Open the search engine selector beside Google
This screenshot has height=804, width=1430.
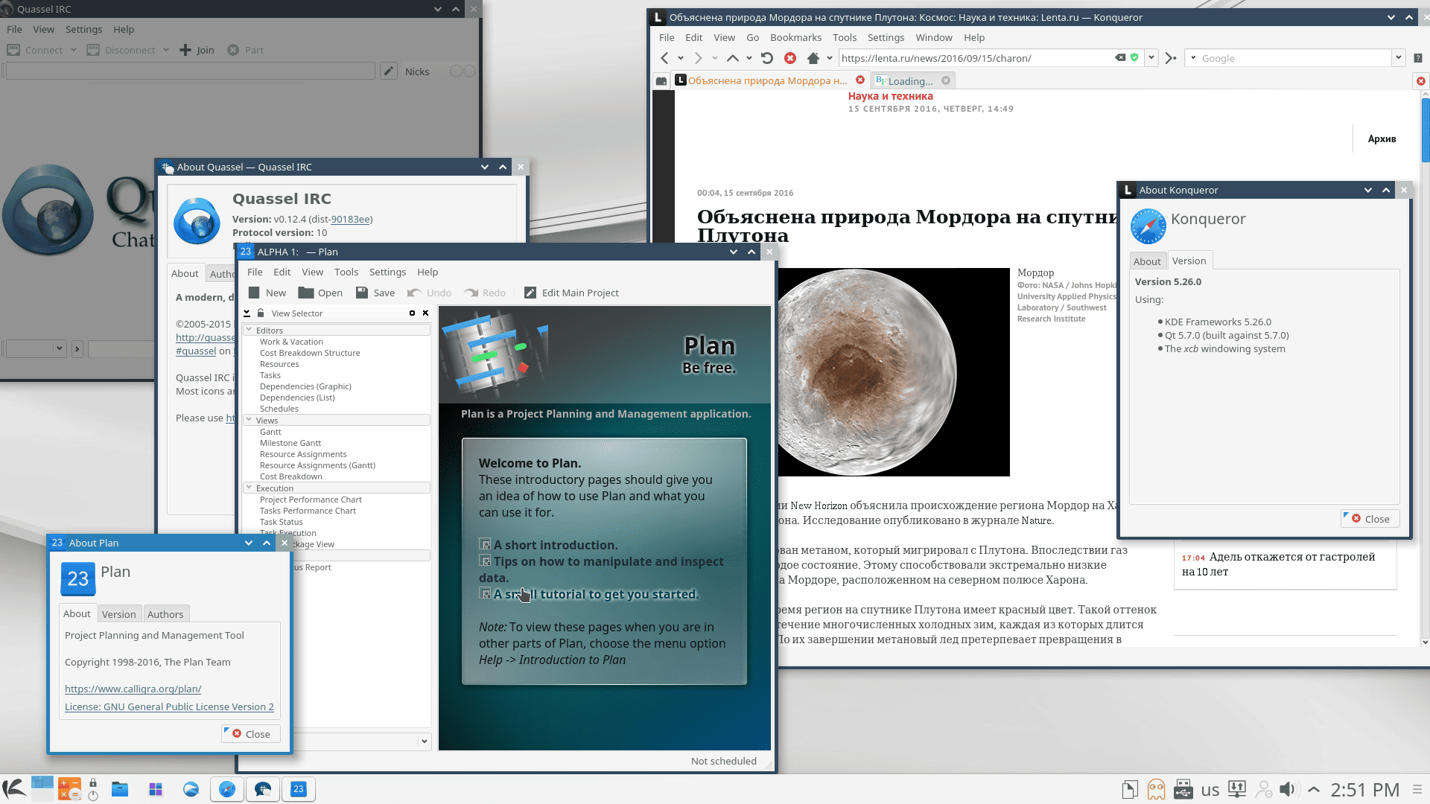pyautogui.click(x=1193, y=57)
